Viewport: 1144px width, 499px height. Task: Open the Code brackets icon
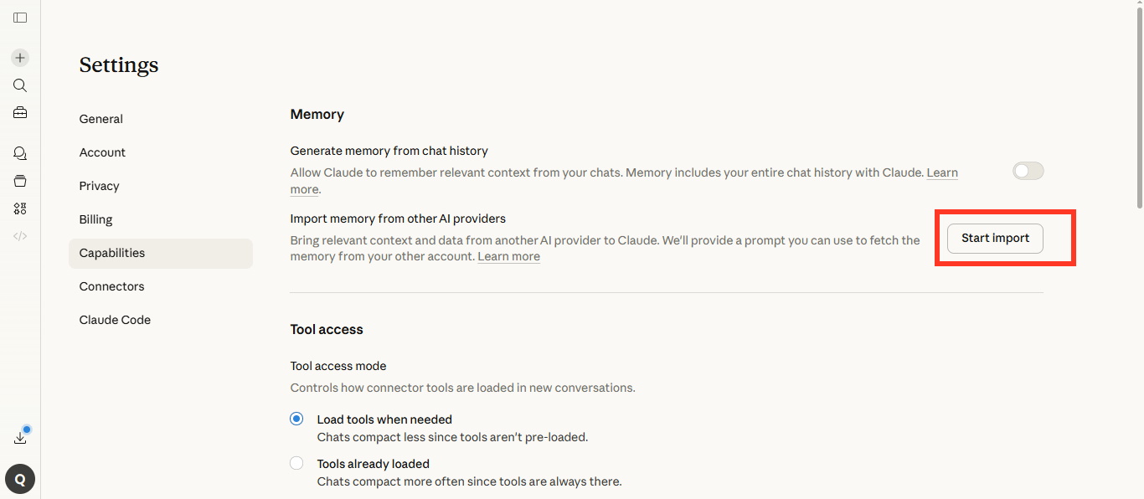pyautogui.click(x=20, y=236)
